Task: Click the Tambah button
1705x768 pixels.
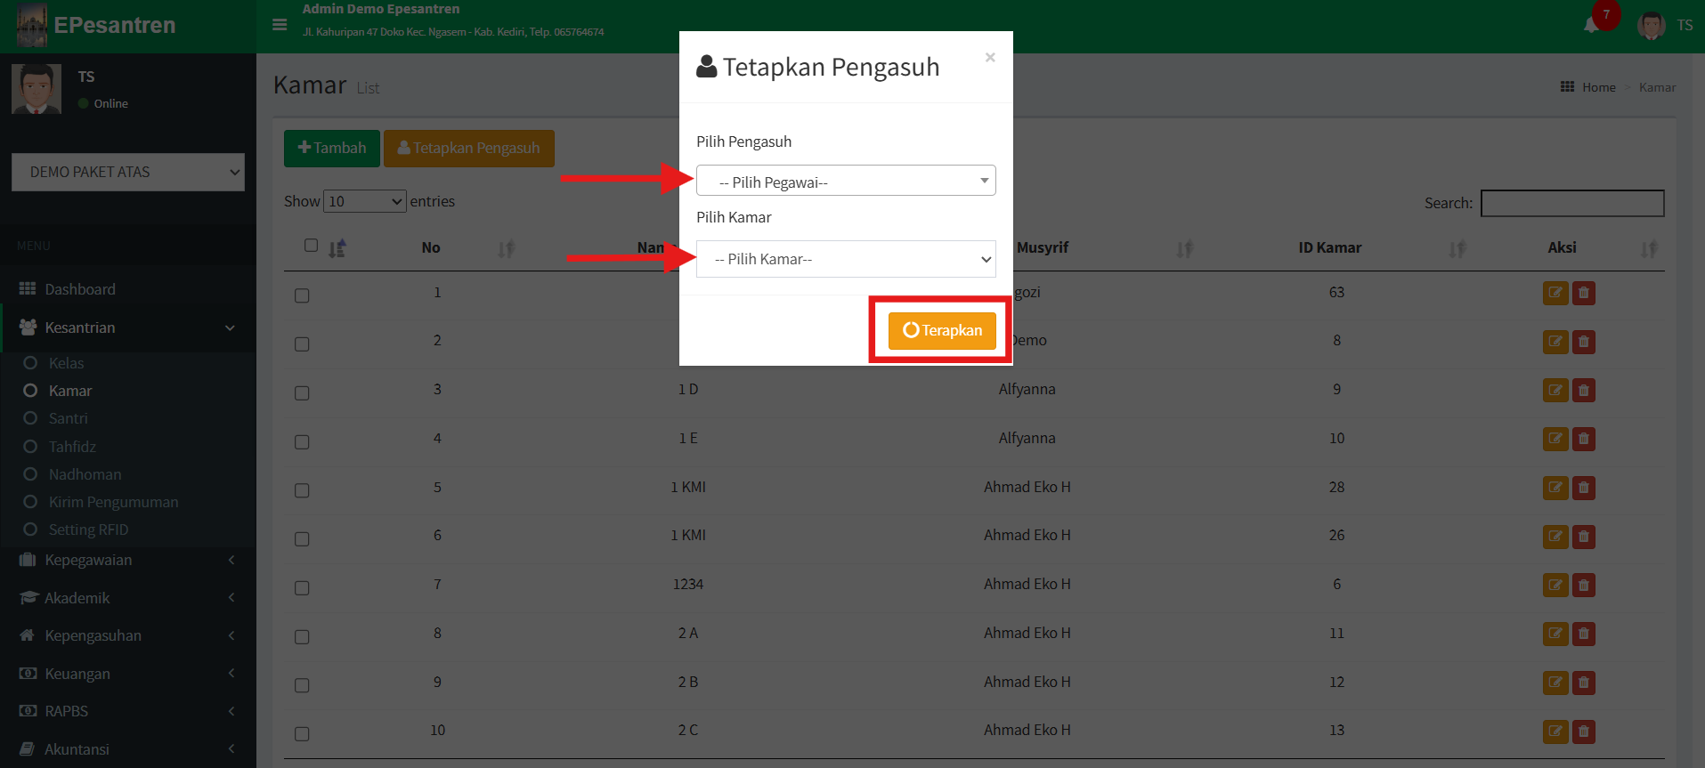Action: (331, 148)
